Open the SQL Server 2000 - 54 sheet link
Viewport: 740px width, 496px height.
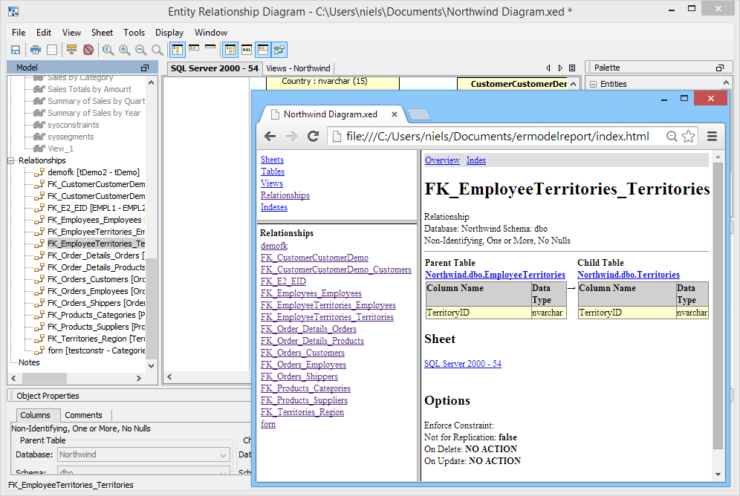point(463,364)
